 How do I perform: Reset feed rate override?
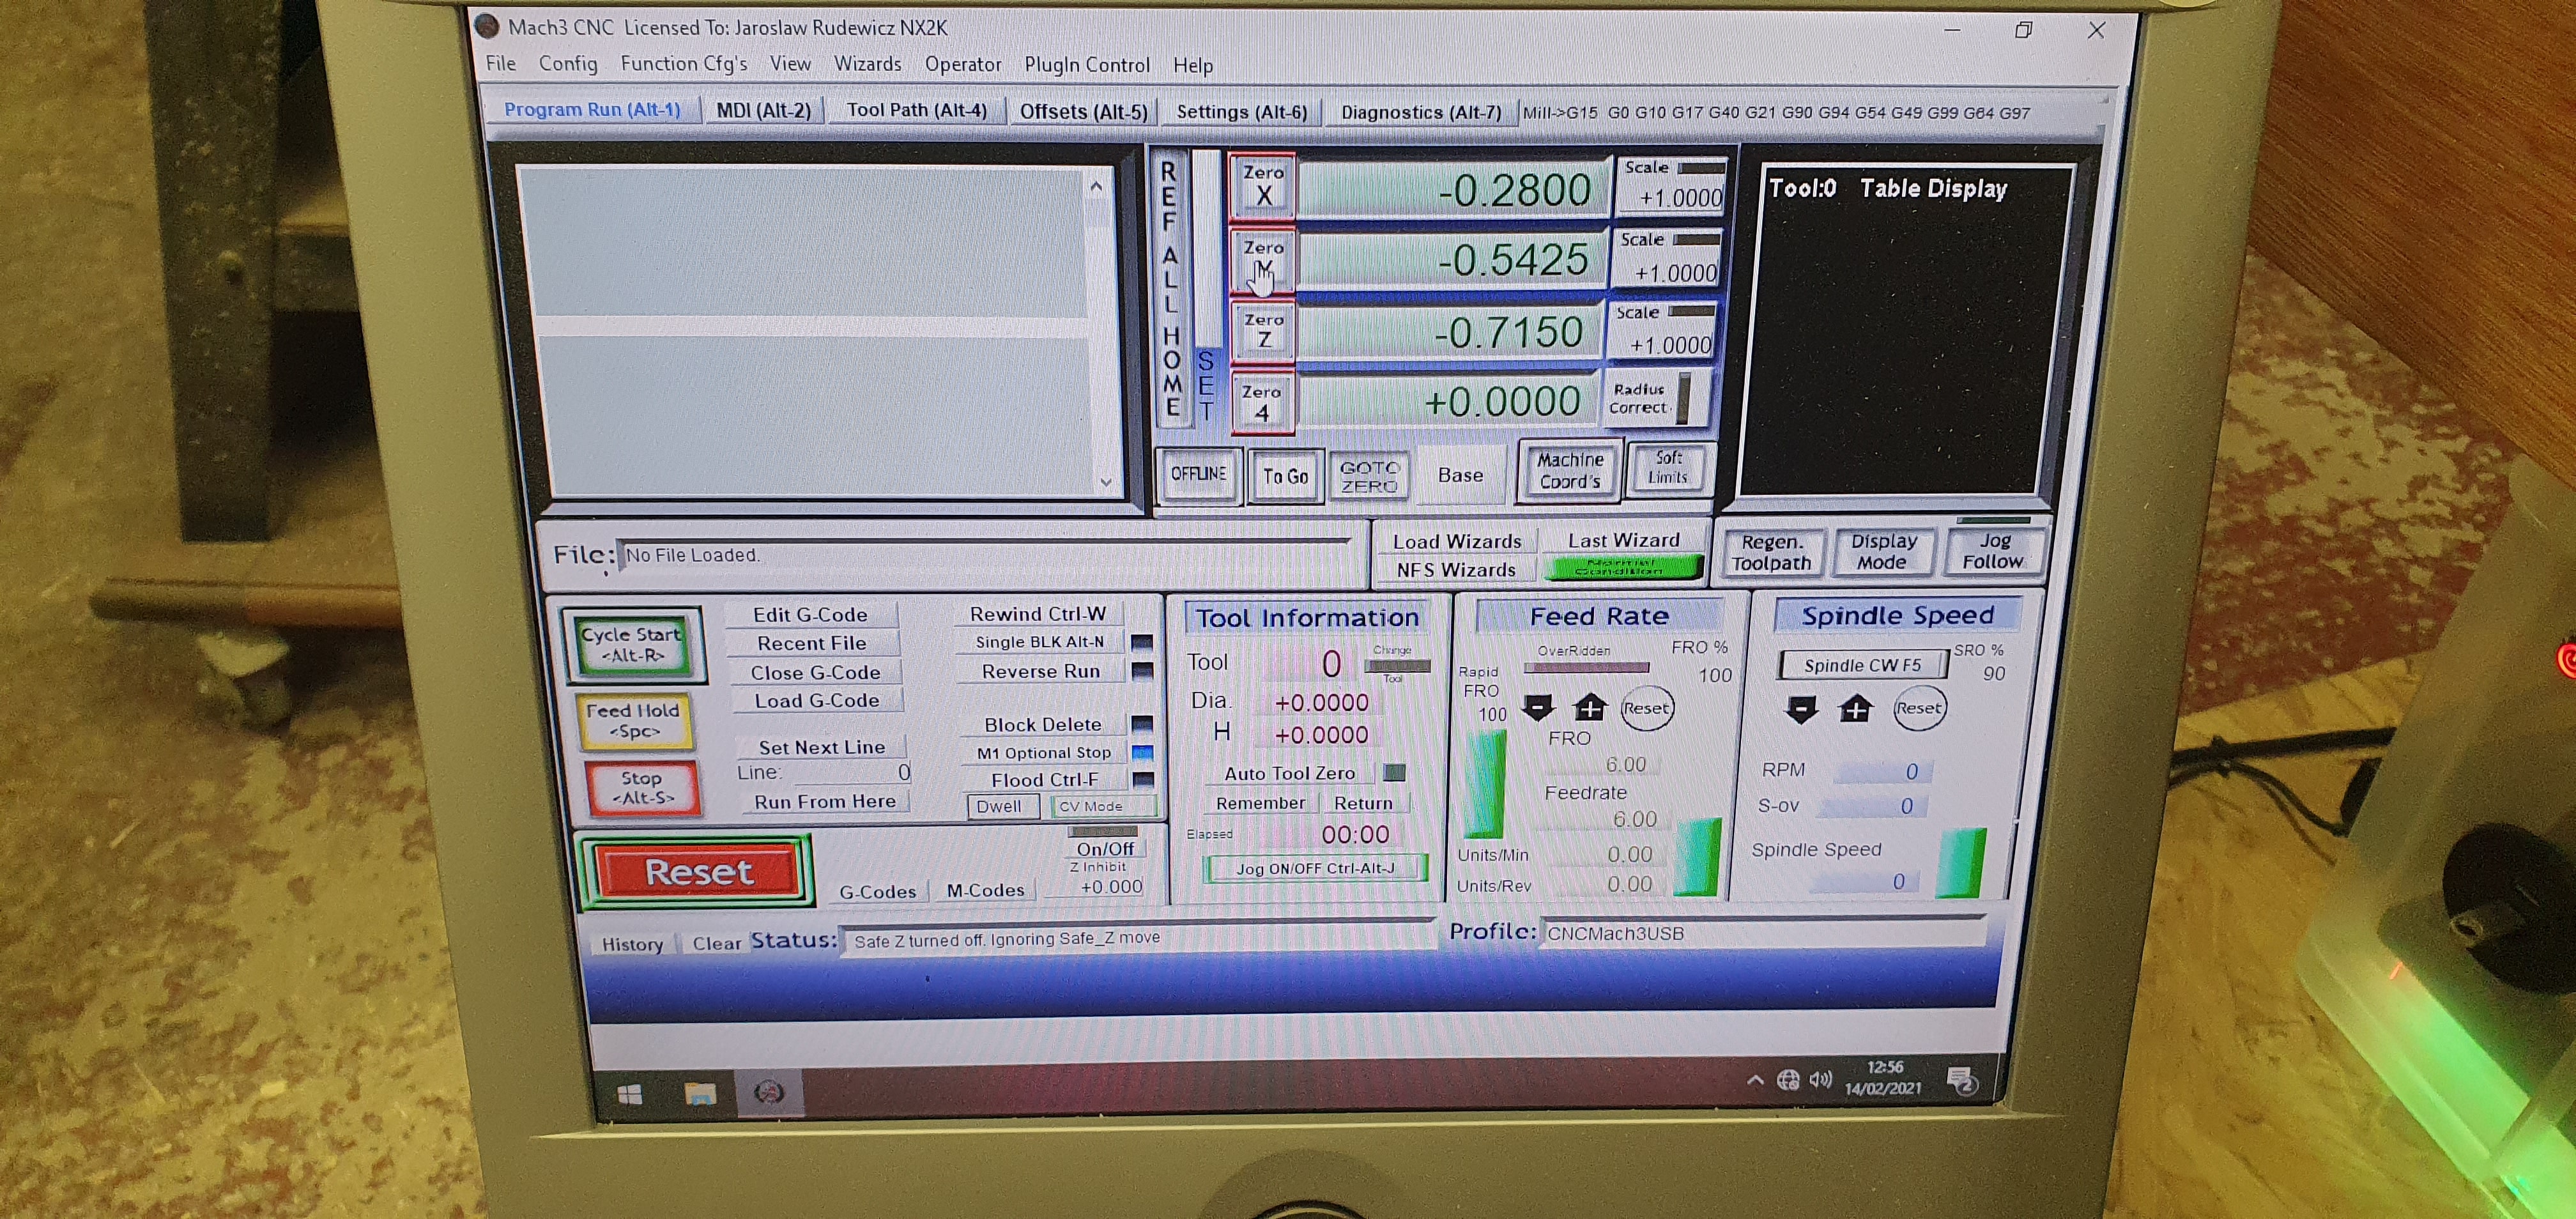coord(1646,708)
